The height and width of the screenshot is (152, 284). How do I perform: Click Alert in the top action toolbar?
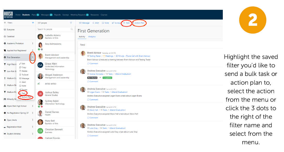click(96, 23)
